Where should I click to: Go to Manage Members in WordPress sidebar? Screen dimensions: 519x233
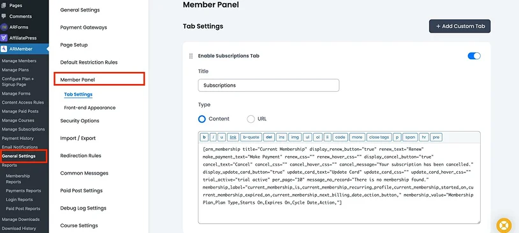coord(19,61)
